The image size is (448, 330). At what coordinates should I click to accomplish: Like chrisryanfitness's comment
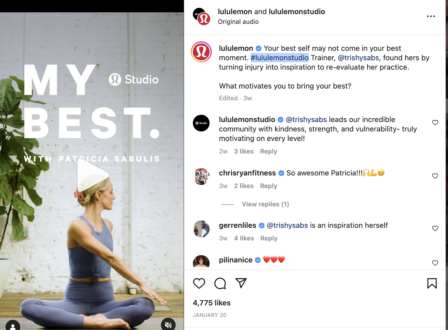tap(435, 176)
